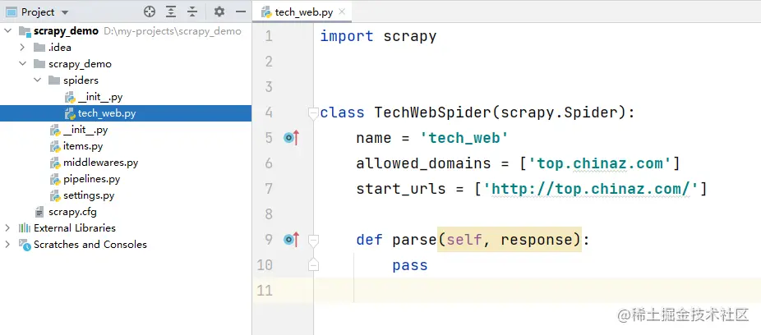Fold the TechWebSpider class at line 4
The height and width of the screenshot is (335, 761).
click(x=314, y=113)
